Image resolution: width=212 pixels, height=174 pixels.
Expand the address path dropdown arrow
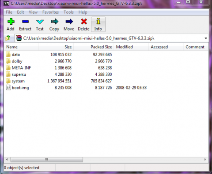coord(206,38)
